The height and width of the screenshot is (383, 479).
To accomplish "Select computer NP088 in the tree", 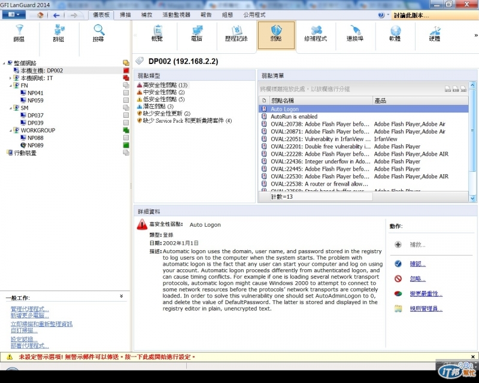I will [35, 138].
